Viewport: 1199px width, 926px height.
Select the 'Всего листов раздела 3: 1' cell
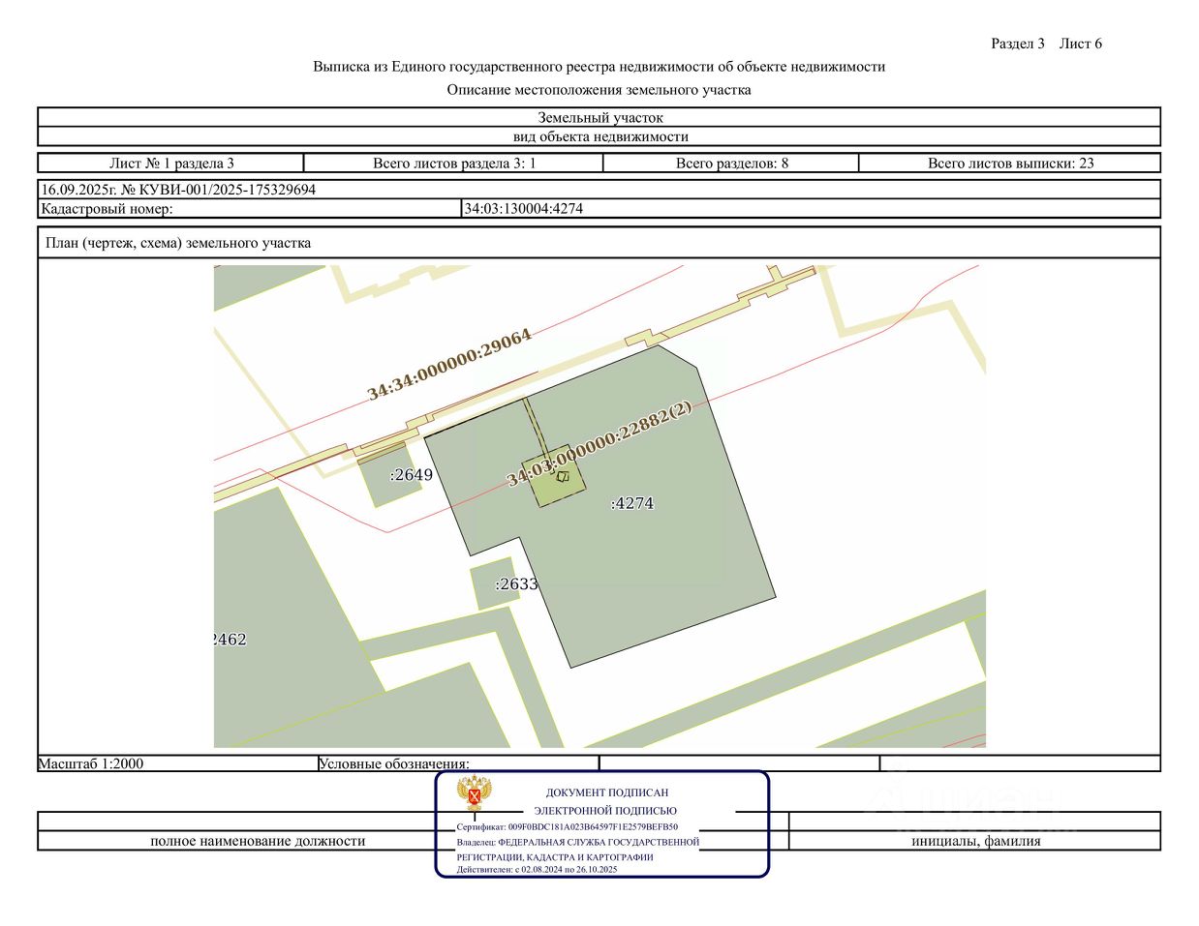454,163
